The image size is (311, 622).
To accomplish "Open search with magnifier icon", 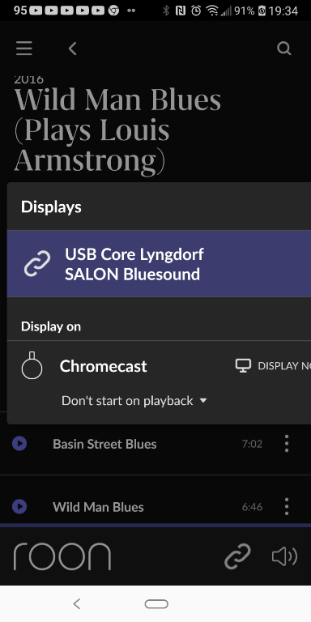I will point(284,49).
